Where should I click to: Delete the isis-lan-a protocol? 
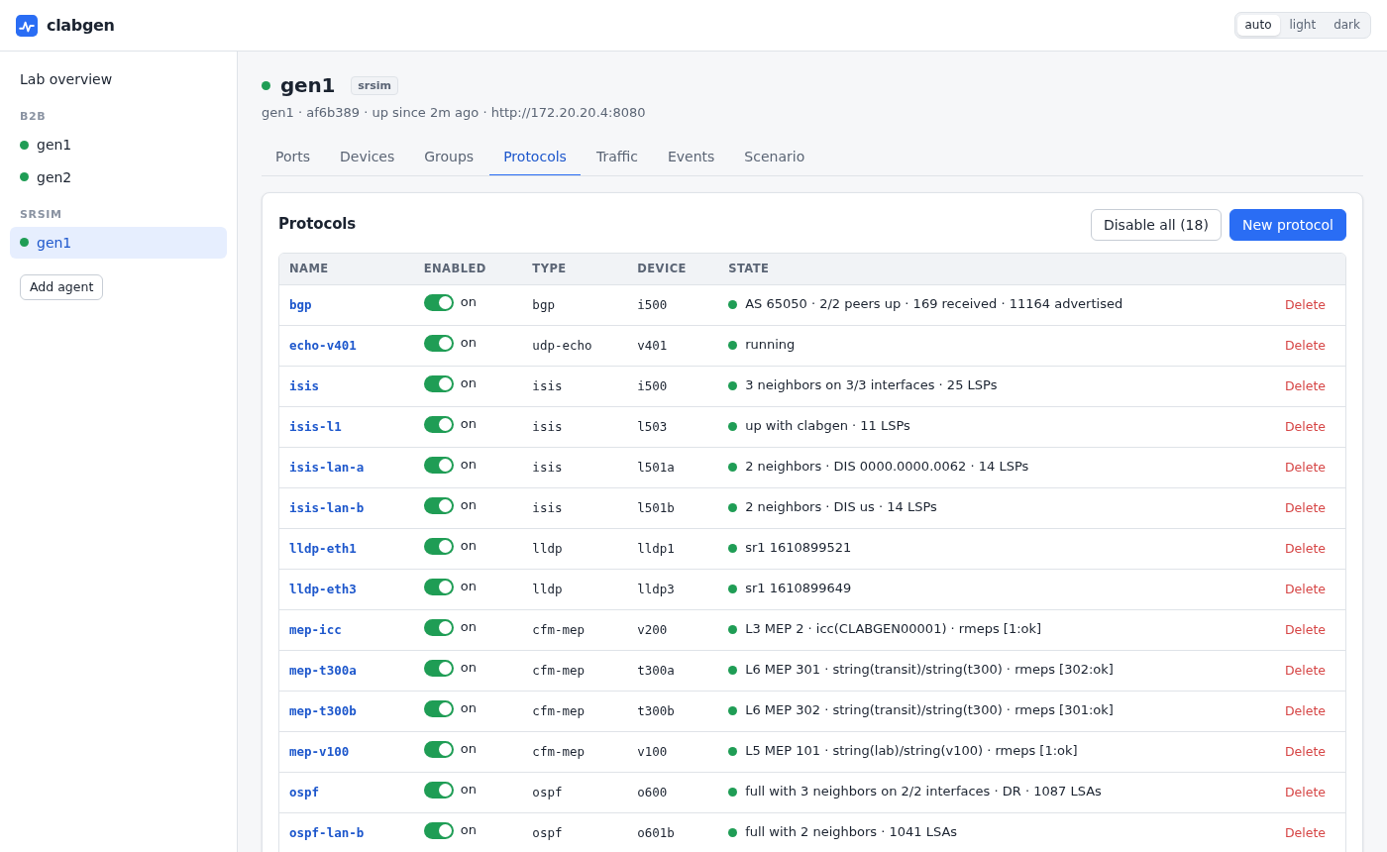(1305, 468)
